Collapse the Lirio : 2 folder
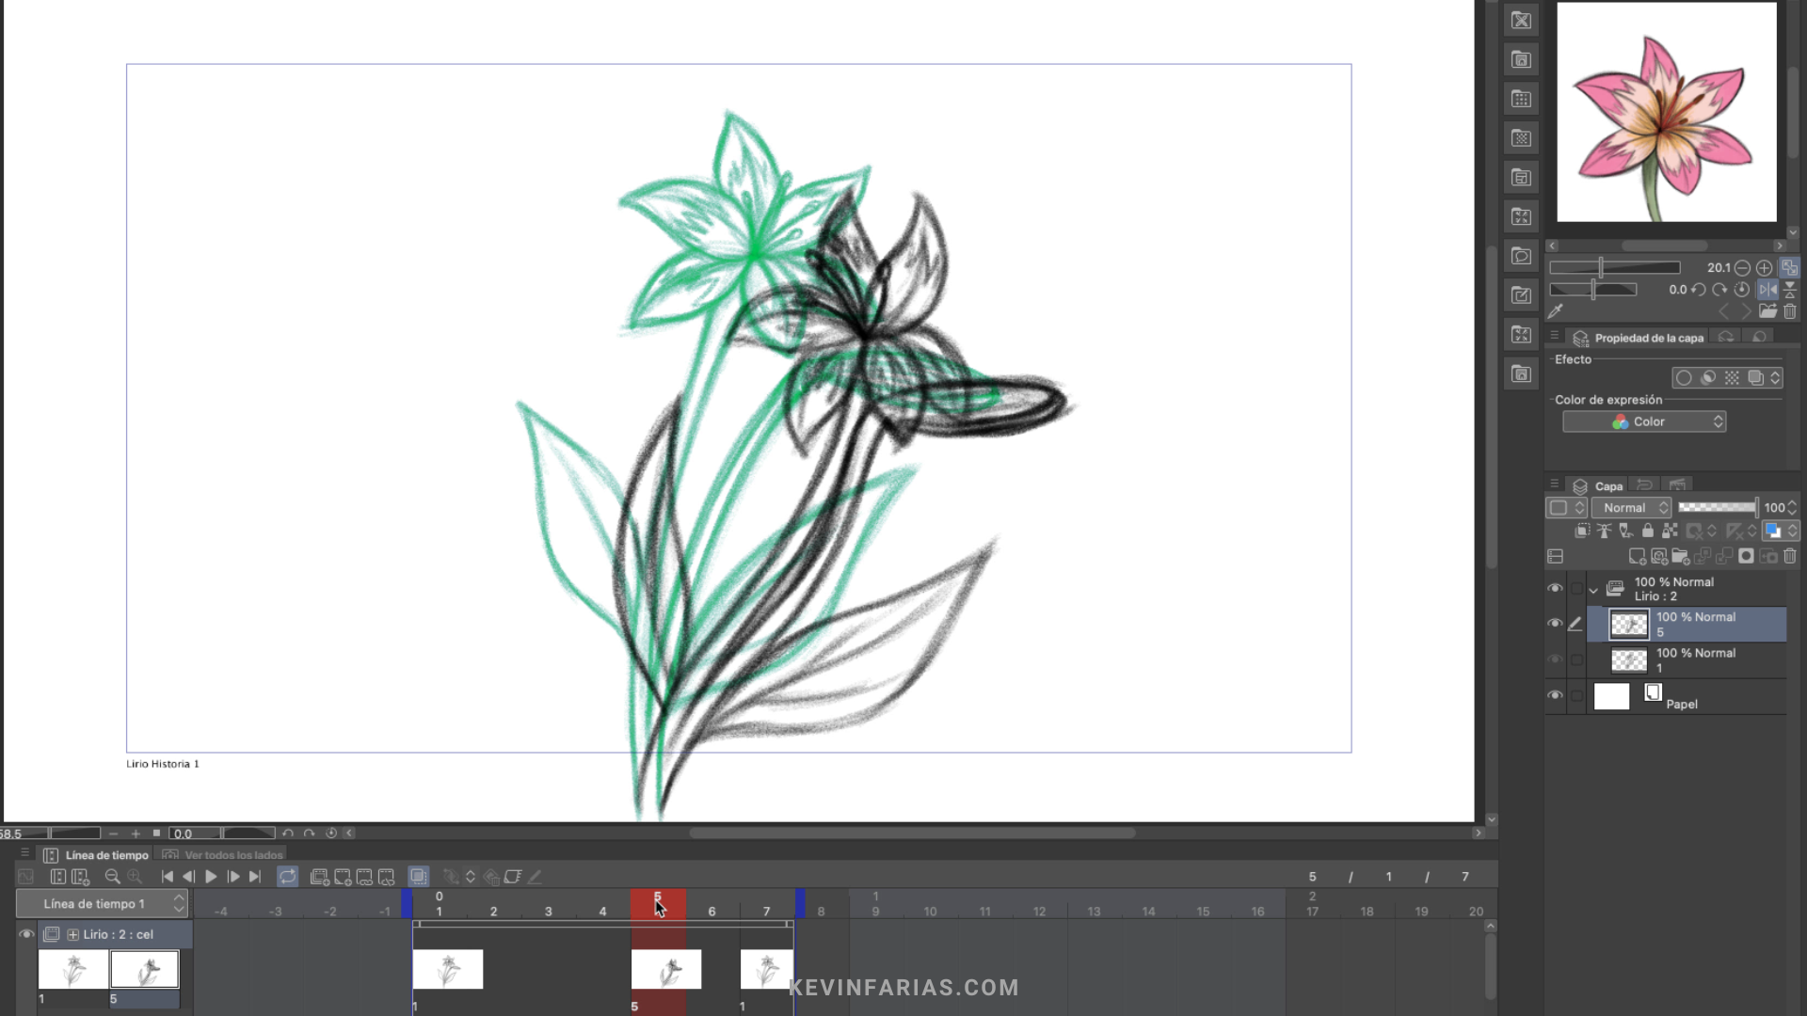 [1593, 591]
